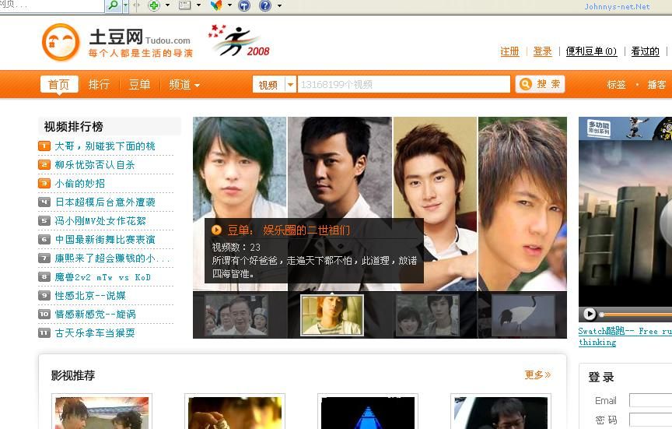The height and width of the screenshot is (429, 672).
Task: Click the green magnifier search icon in browser toolbar
Action: pos(114,5)
